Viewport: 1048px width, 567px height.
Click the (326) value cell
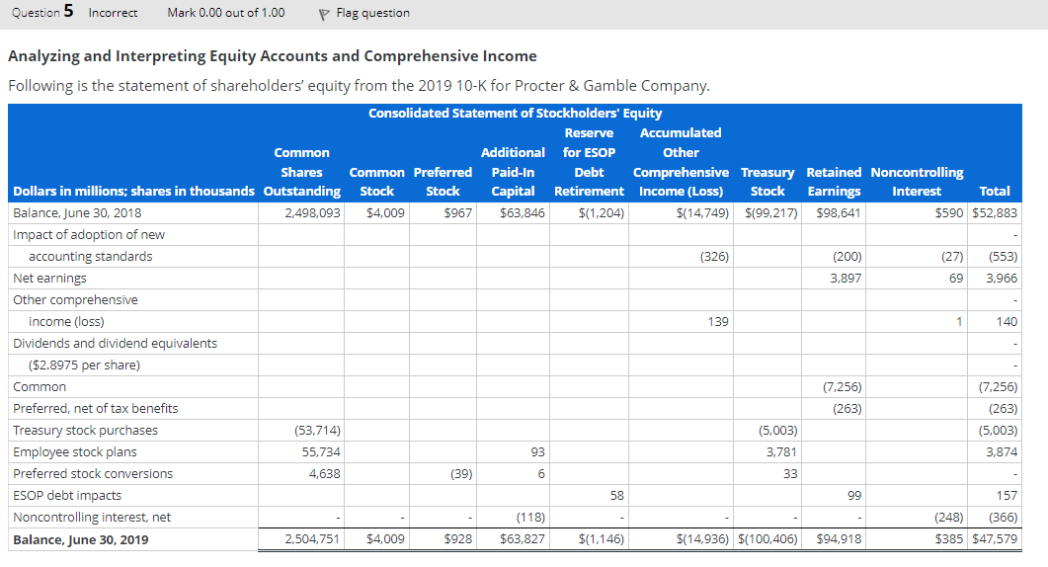682,257
